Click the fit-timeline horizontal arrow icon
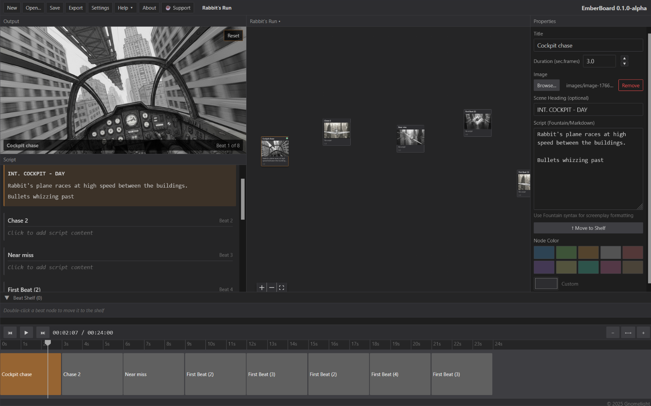This screenshot has height=406, width=651. coord(628,332)
